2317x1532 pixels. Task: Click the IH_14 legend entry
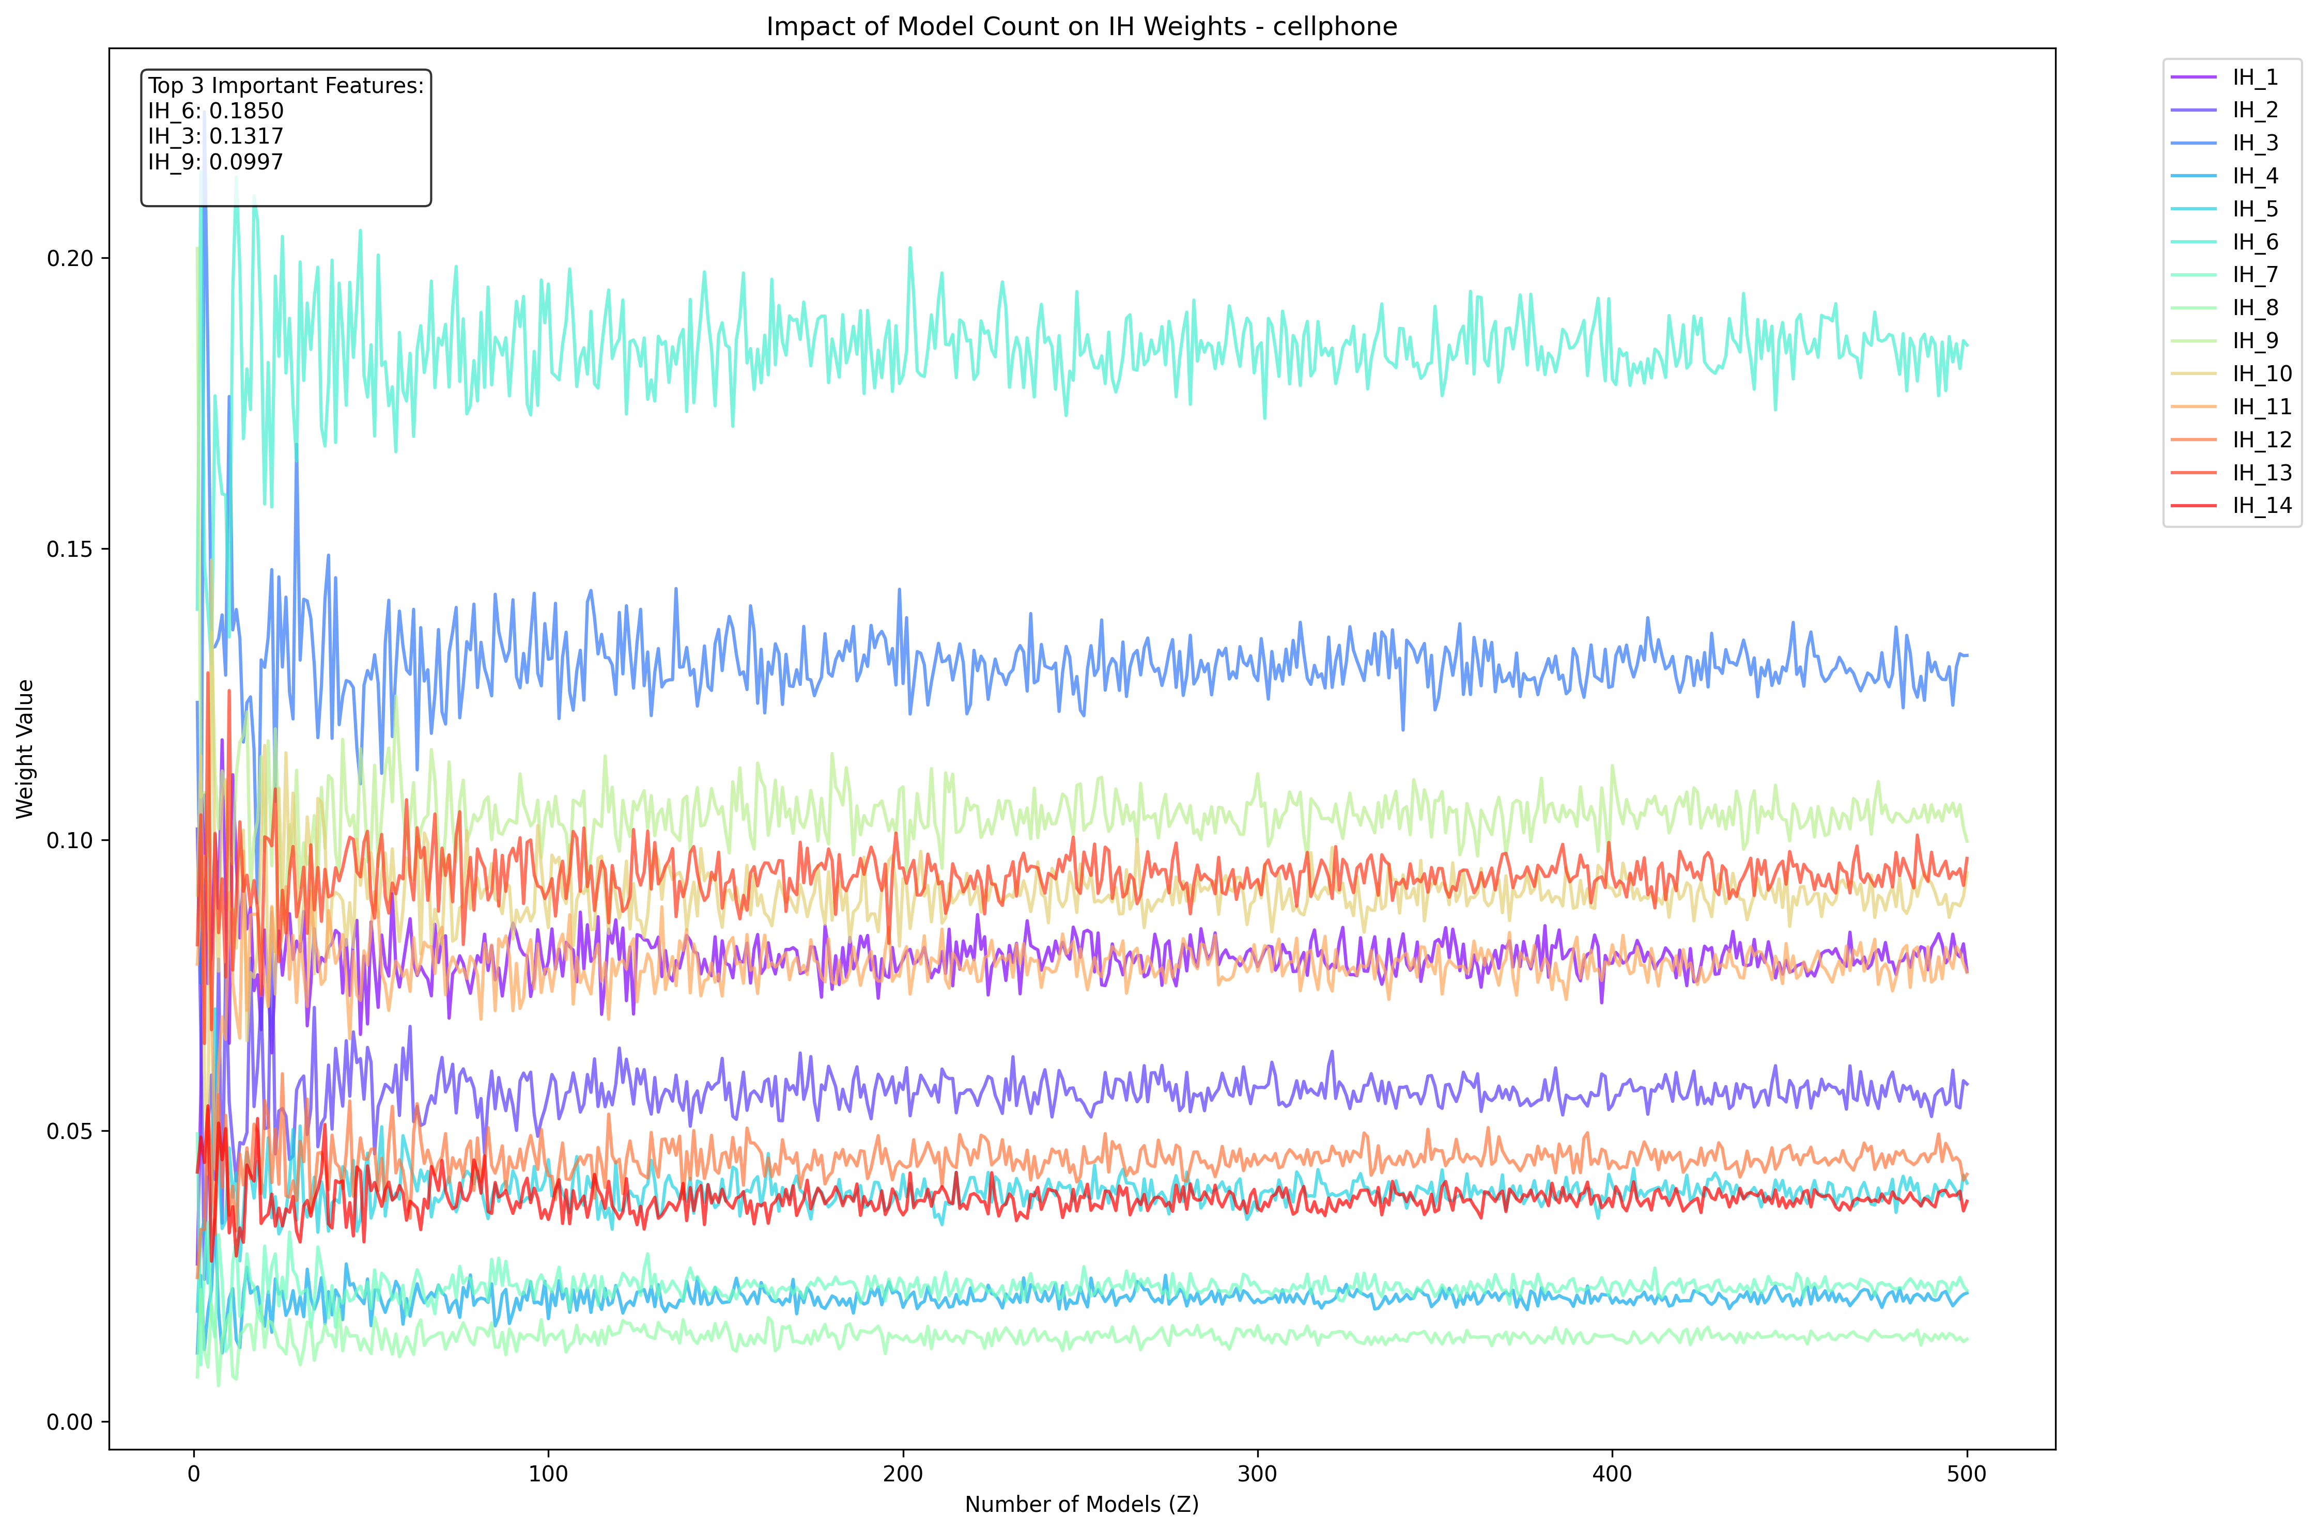point(2261,506)
